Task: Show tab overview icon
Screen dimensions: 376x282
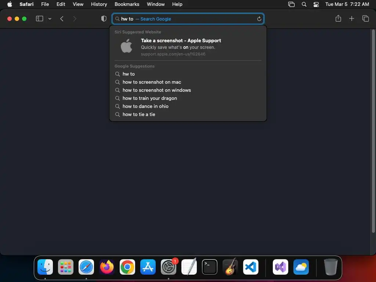Action: click(x=365, y=18)
